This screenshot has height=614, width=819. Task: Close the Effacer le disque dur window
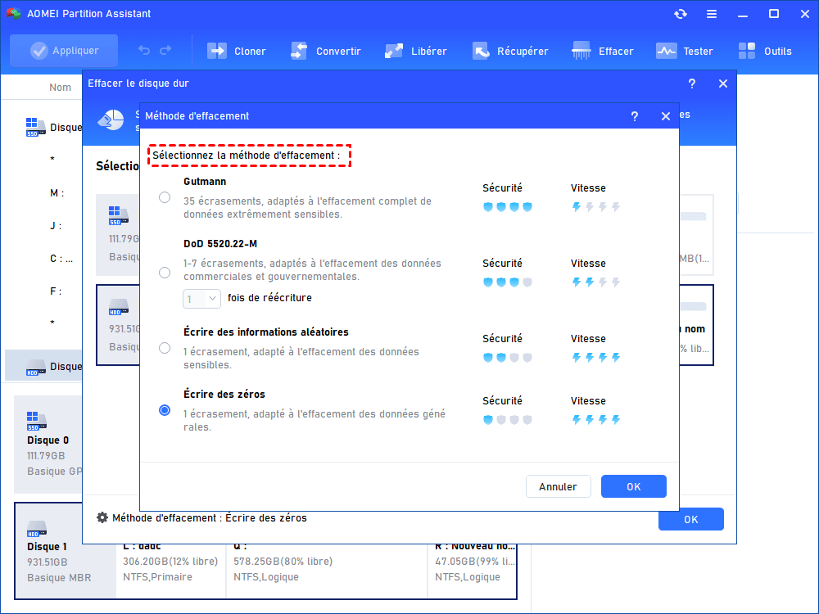pos(723,84)
